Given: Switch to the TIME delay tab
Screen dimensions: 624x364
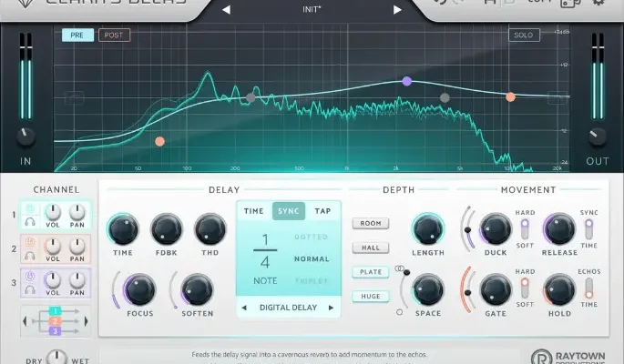Looking at the screenshot, I should (x=254, y=210).
